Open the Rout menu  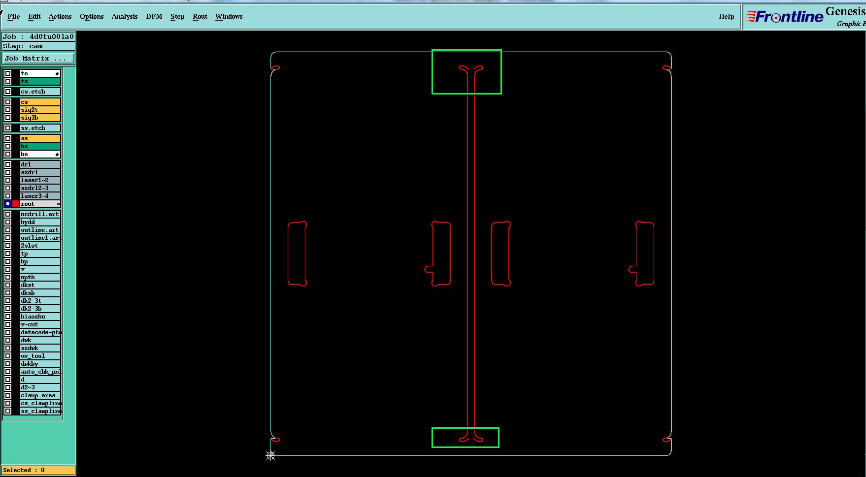click(200, 16)
